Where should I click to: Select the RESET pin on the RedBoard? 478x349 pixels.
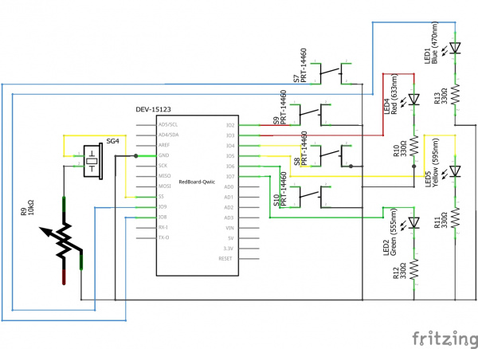pyautogui.click(x=224, y=259)
